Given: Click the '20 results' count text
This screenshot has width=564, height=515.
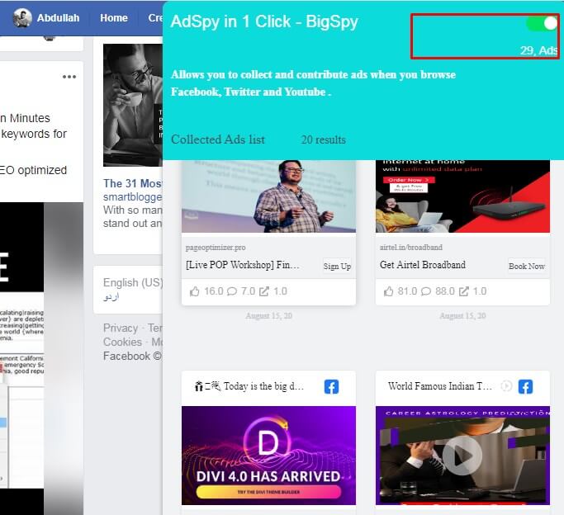Looking at the screenshot, I should 324,139.
